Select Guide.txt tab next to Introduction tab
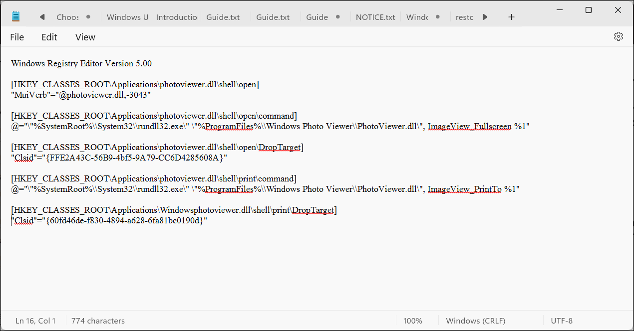 point(223,17)
